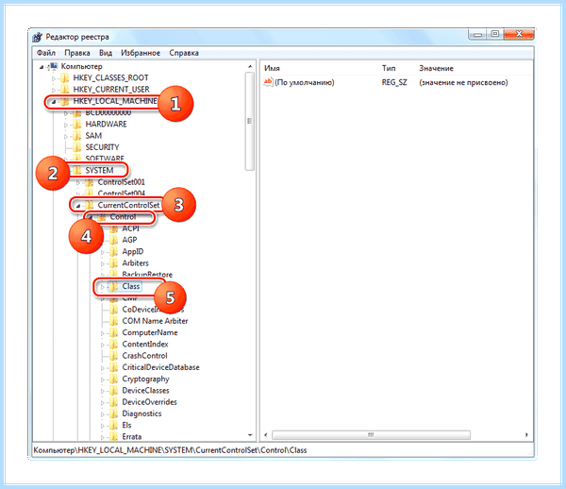
Task: Open the Правка menu
Action: (x=77, y=53)
